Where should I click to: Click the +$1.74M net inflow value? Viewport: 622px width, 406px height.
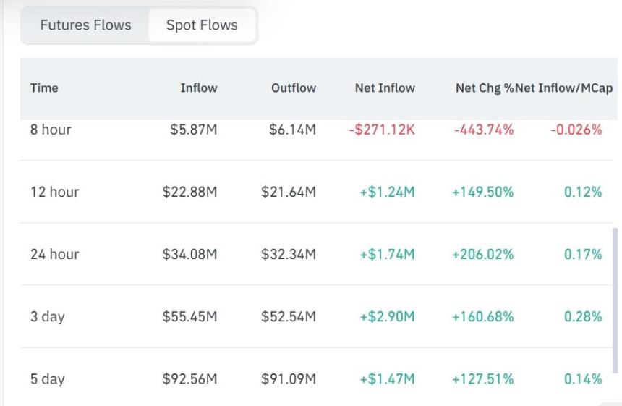(x=387, y=255)
